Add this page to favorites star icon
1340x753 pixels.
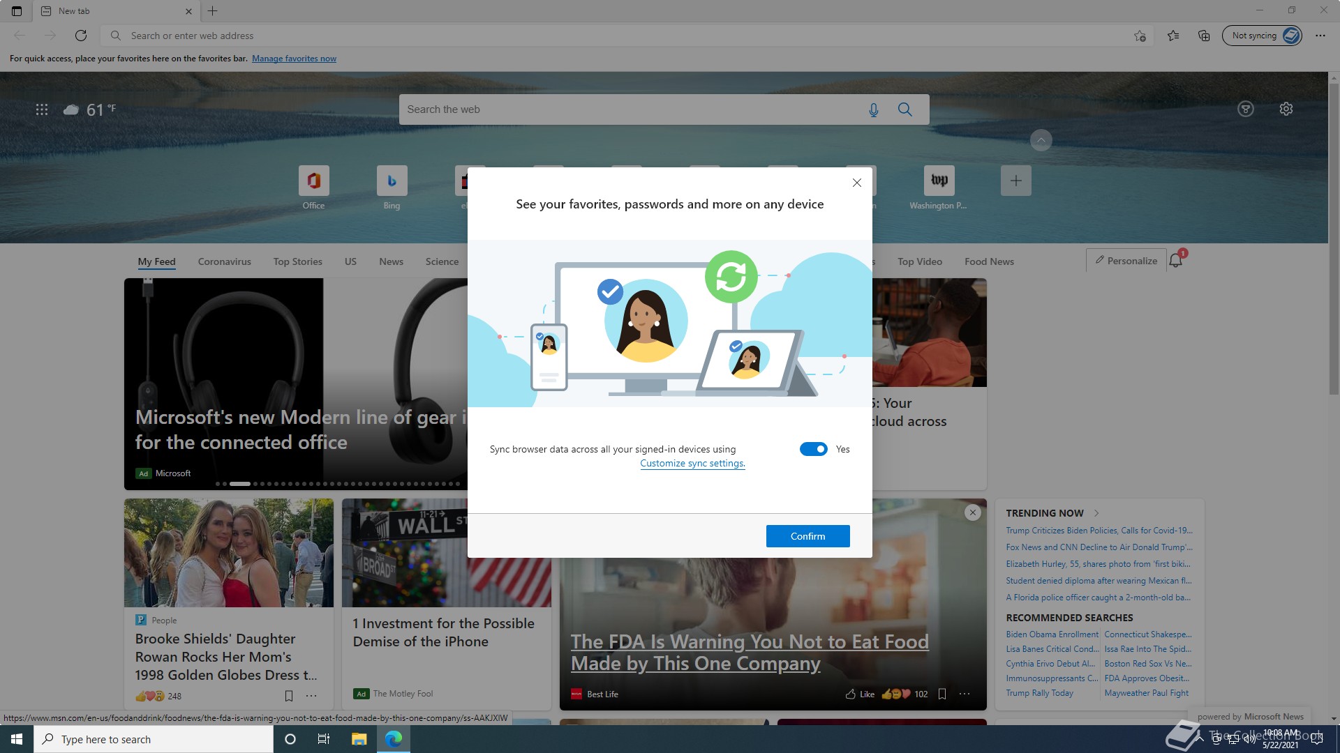click(1140, 36)
